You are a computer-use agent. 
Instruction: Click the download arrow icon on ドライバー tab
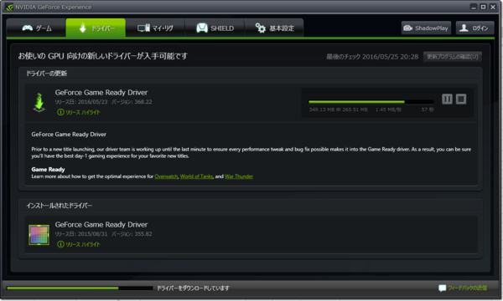coord(83,28)
